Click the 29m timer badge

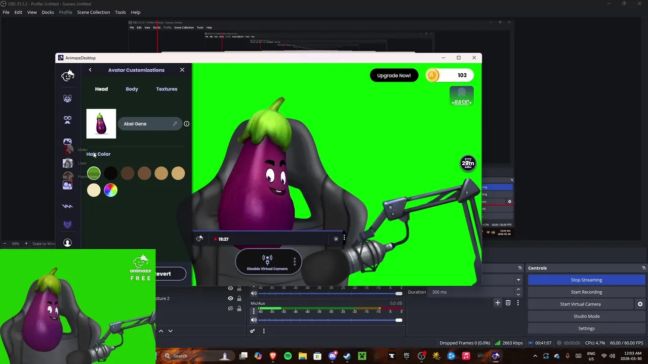(468, 163)
